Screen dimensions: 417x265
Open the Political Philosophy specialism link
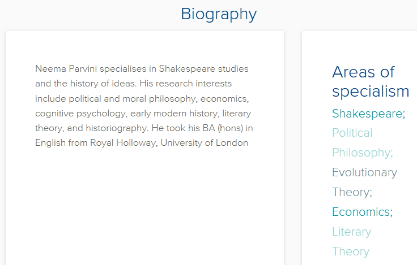point(352,133)
